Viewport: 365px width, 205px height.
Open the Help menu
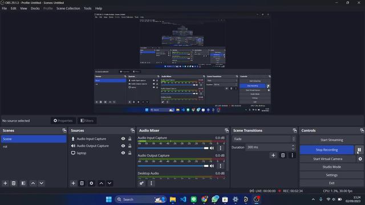pyautogui.click(x=99, y=9)
